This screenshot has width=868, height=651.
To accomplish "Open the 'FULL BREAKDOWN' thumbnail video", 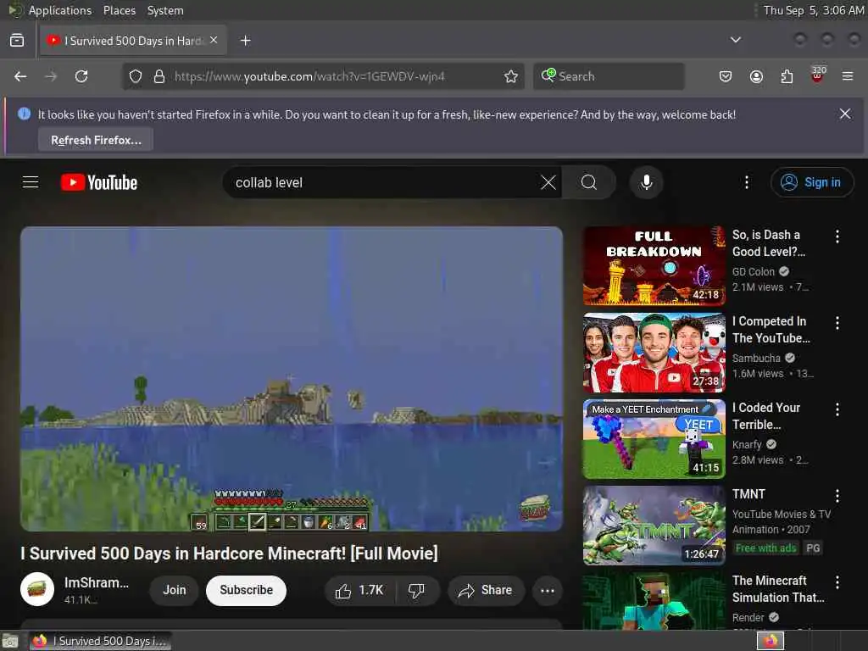I will (654, 265).
